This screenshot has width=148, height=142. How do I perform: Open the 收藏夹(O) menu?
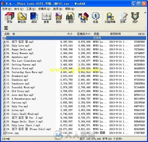[44, 9]
